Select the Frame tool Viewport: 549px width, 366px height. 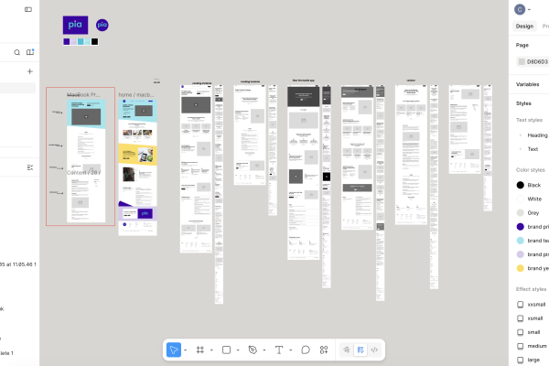200,350
